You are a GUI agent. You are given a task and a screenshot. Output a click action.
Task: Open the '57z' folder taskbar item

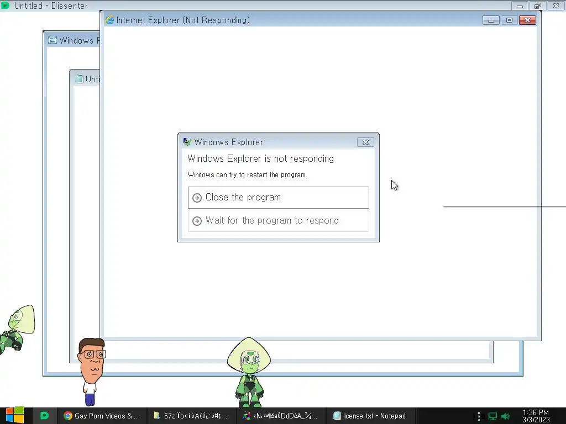click(x=192, y=416)
